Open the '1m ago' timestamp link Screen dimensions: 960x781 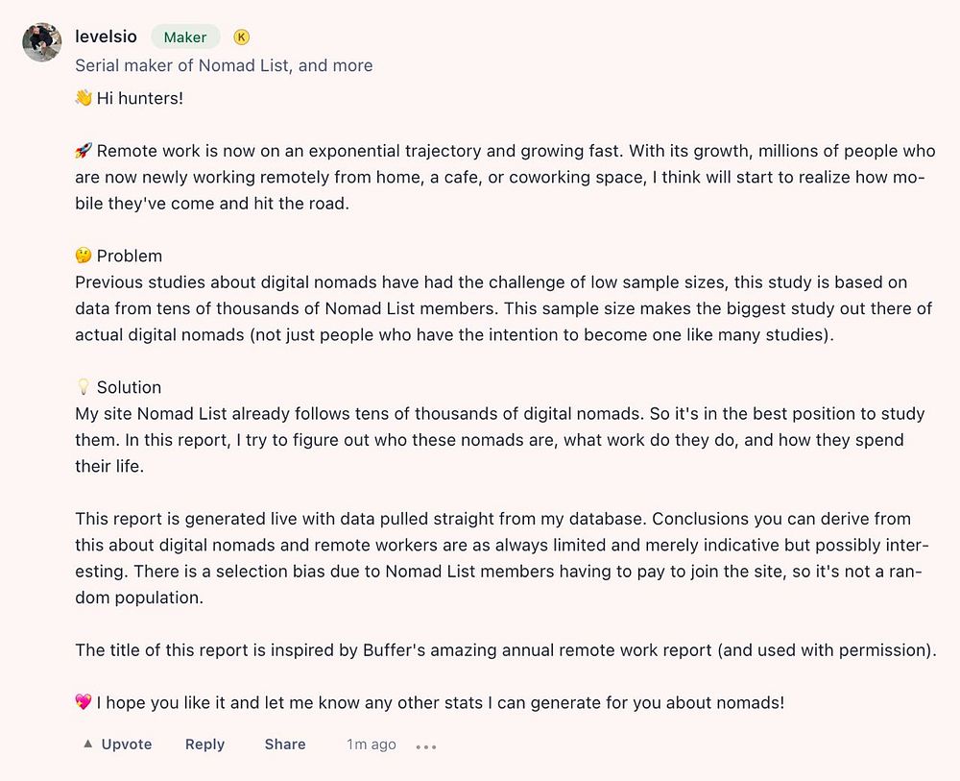372,744
